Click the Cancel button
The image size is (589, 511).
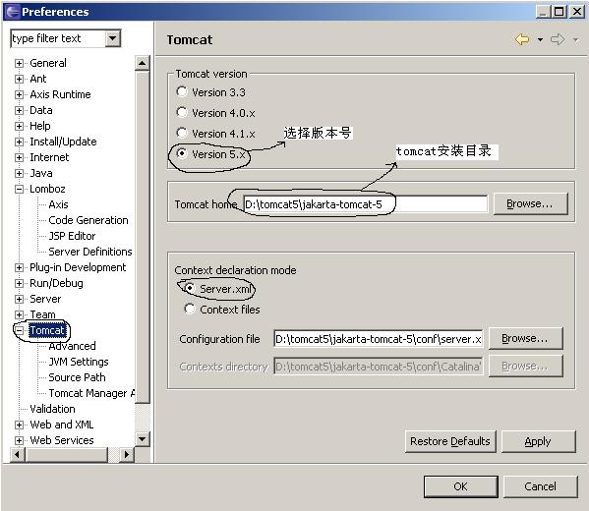point(540,486)
